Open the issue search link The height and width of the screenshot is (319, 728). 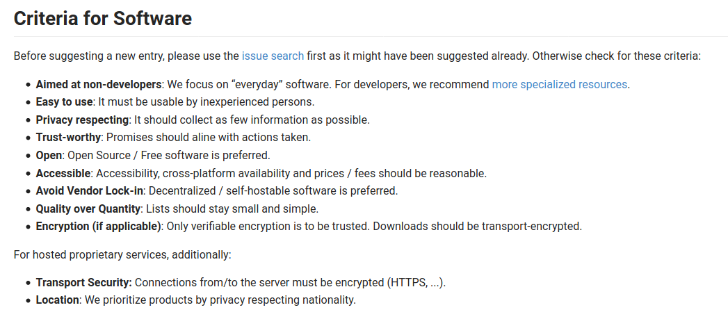273,56
